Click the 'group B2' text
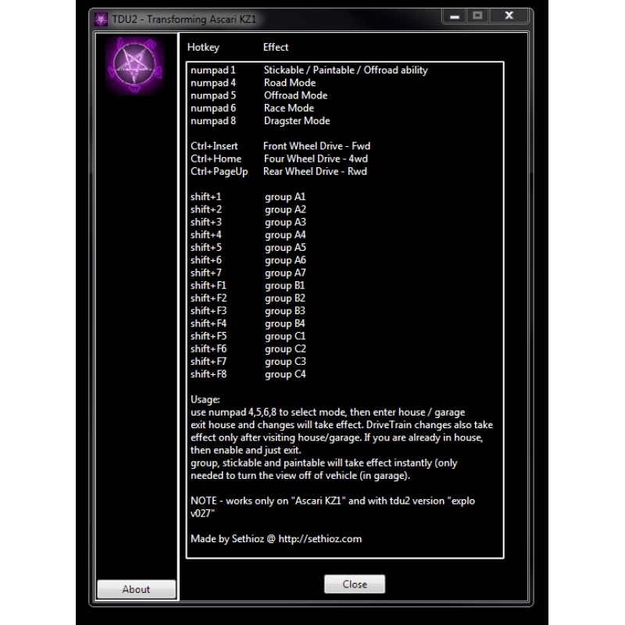The image size is (625, 625). click(x=284, y=299)
